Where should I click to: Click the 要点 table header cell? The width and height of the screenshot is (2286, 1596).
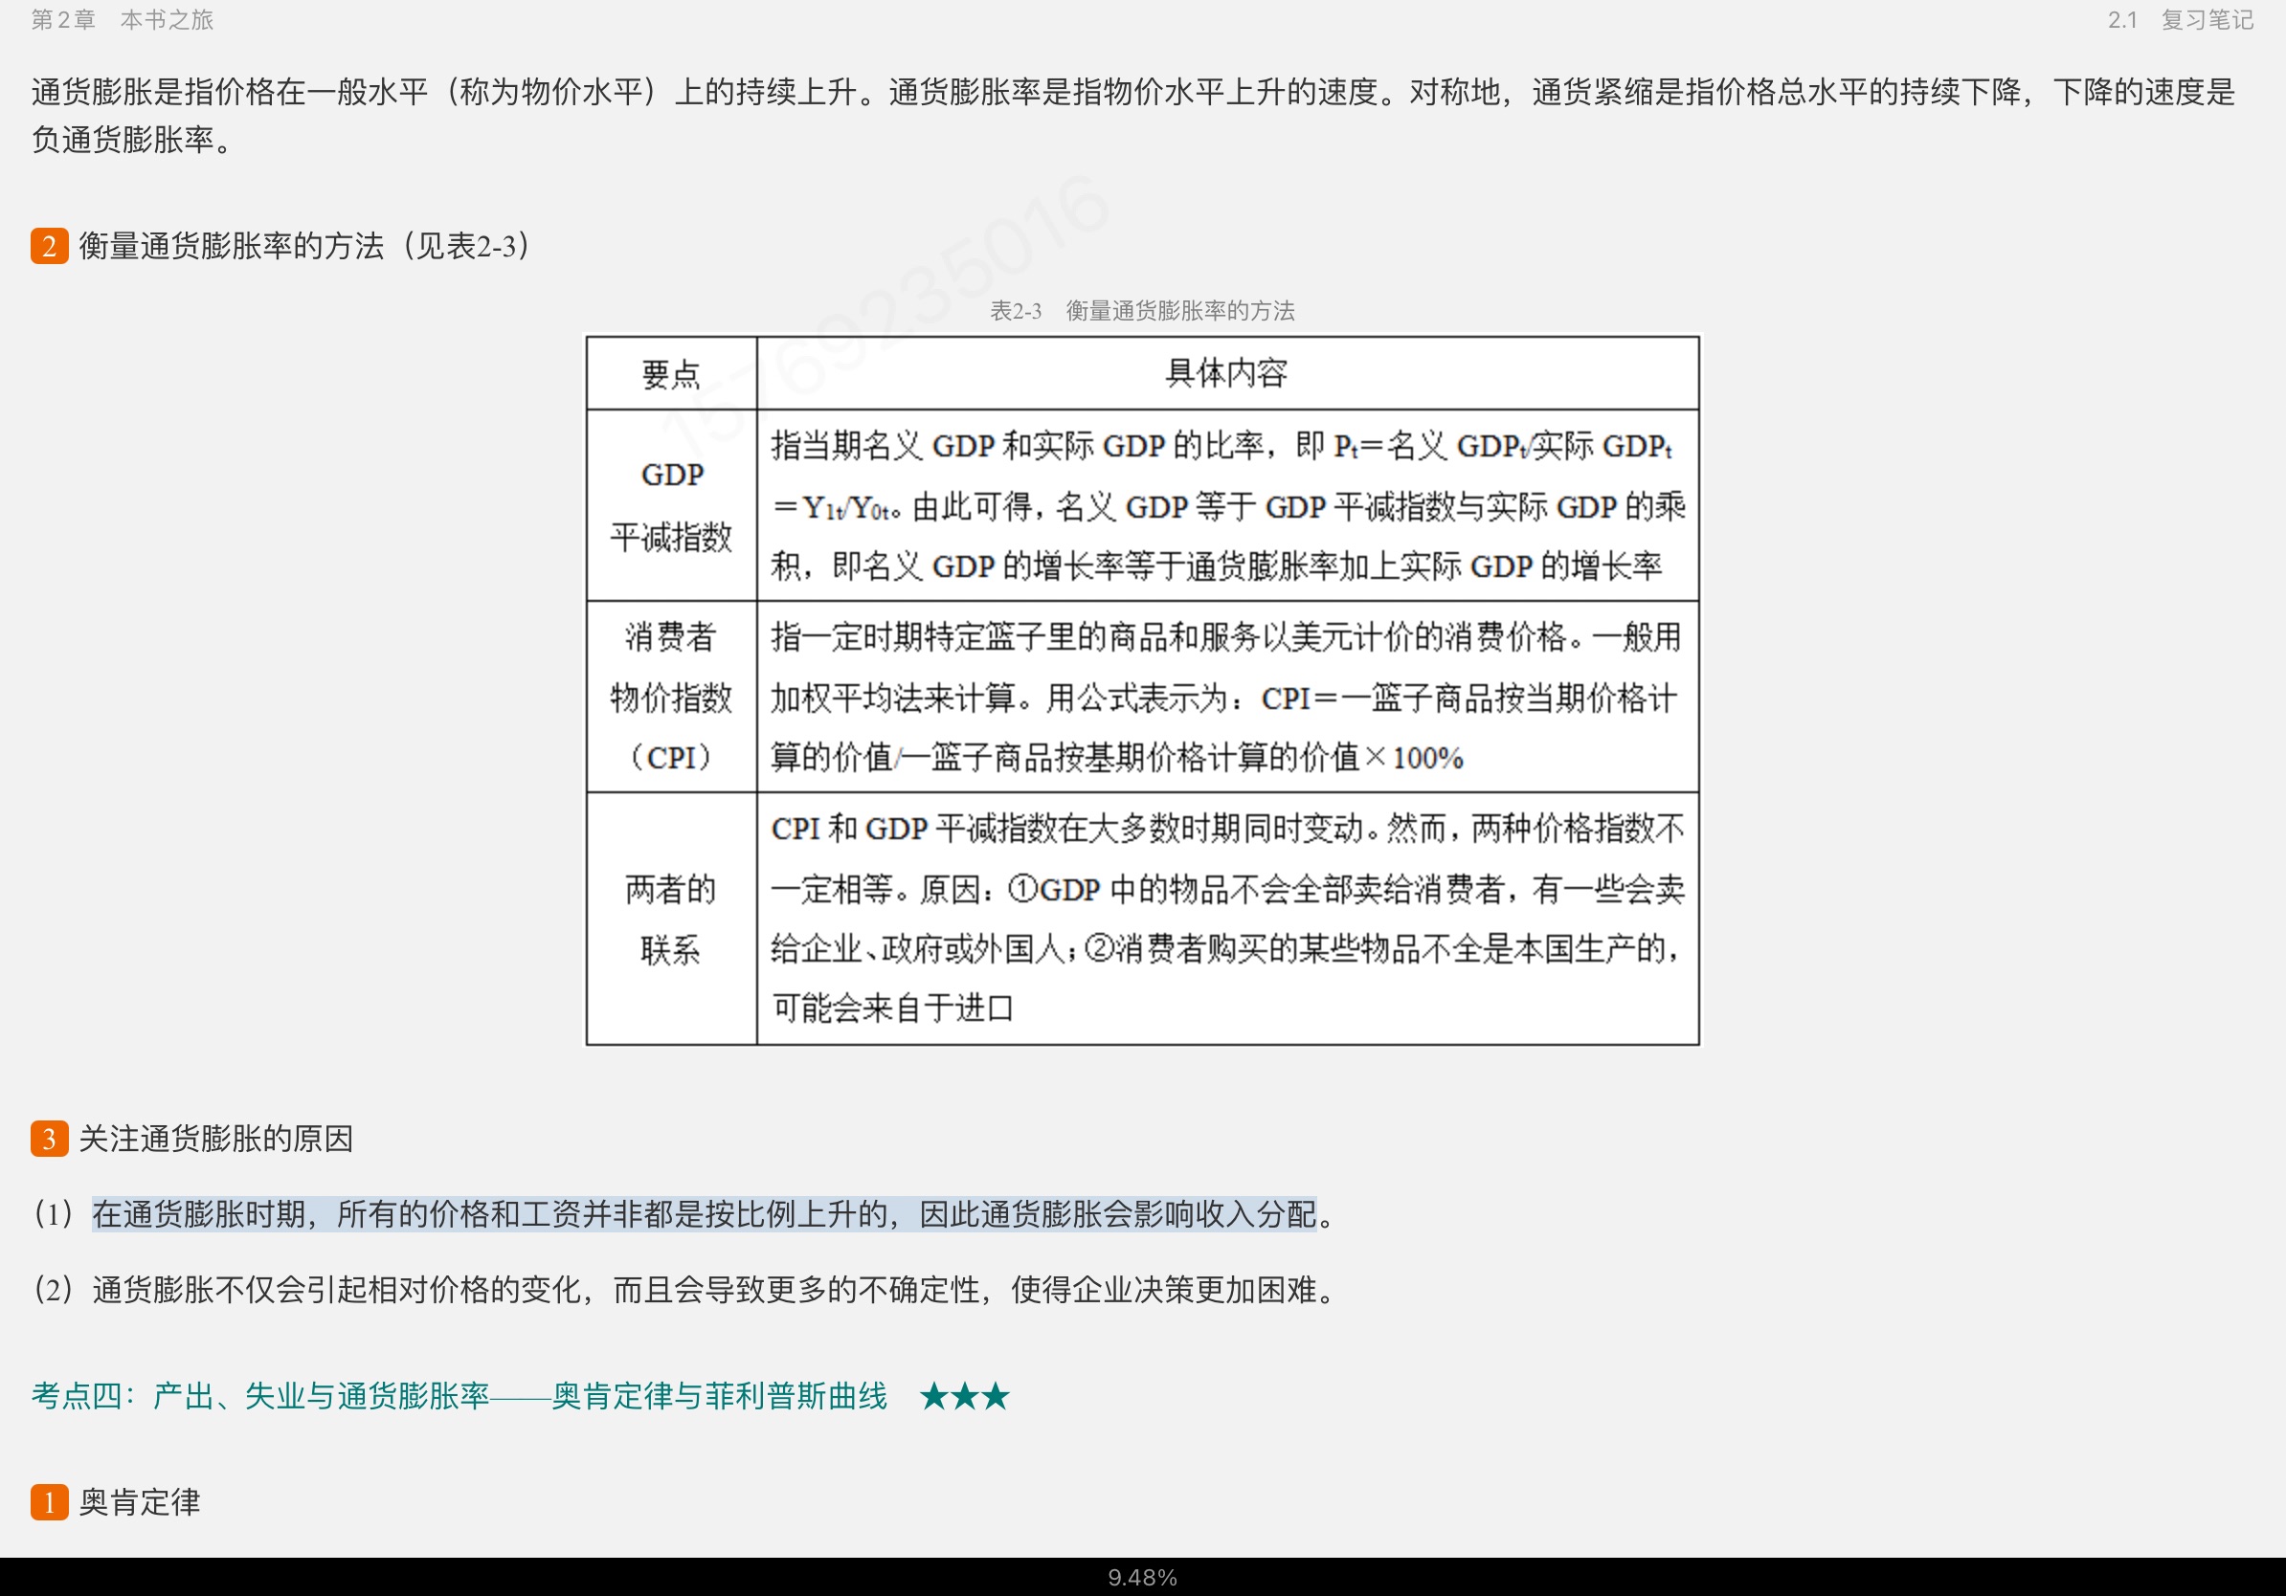pyautogui.click(x=670, y=374)
